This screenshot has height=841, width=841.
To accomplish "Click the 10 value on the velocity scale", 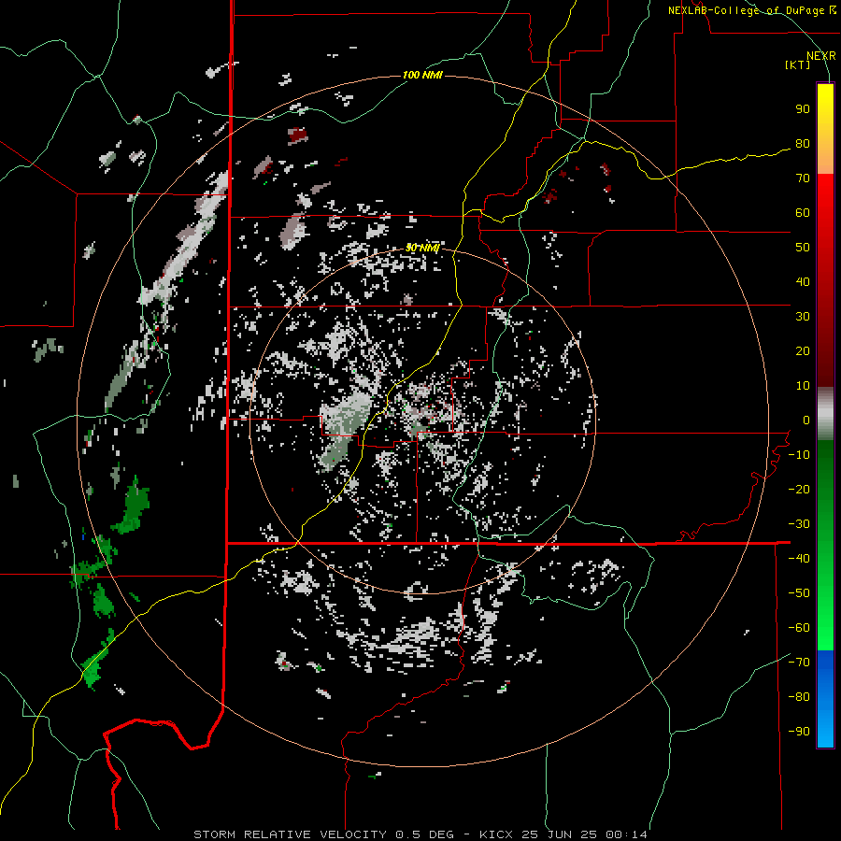I will (803, 386).
